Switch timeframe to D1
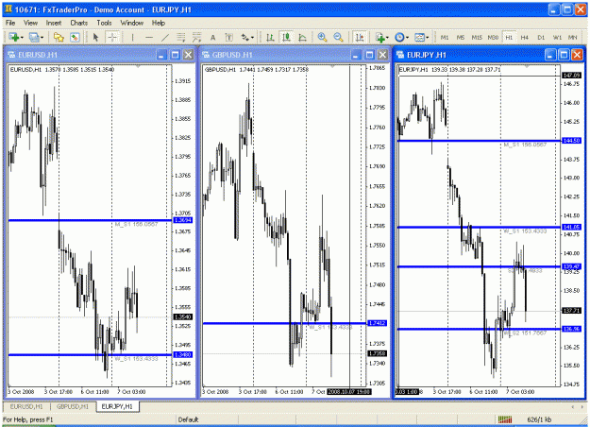Image resolution: width=590 pixels, height=427 pixels. click(541, 37)
